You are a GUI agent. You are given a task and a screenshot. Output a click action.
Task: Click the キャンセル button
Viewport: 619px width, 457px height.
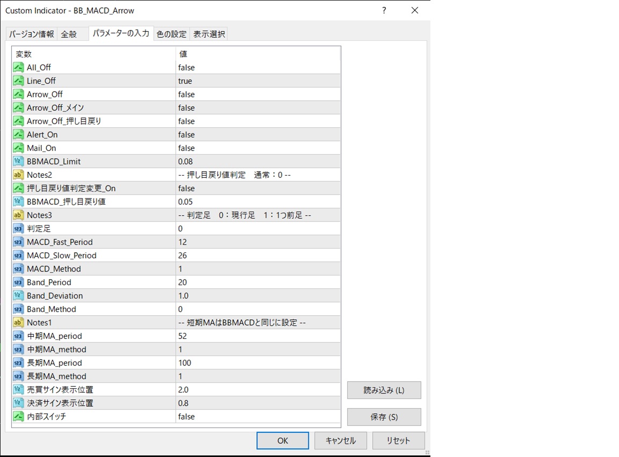341,440
